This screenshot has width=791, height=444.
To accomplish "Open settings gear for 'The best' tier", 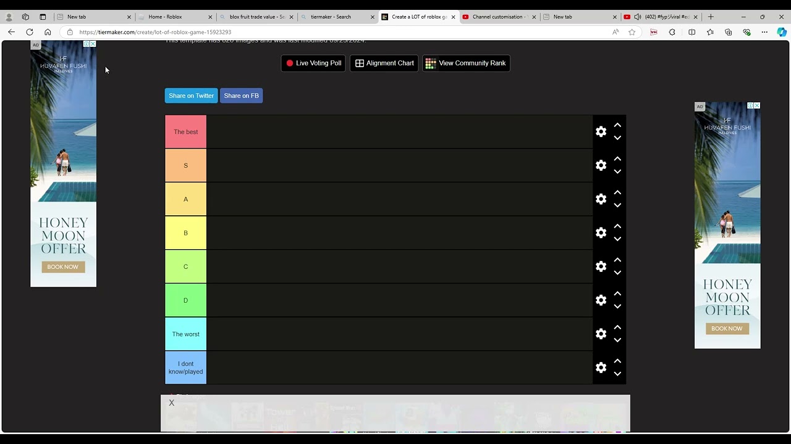I will click(601, 131).
